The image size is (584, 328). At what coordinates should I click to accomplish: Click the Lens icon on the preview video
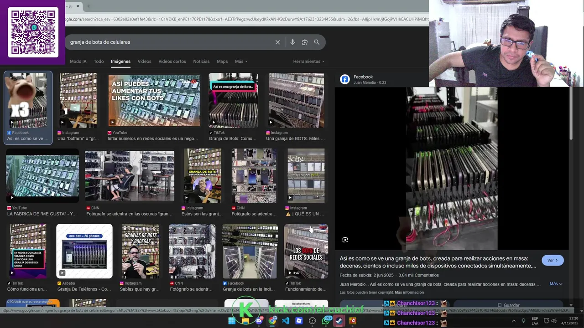click(x=345, y=240)
